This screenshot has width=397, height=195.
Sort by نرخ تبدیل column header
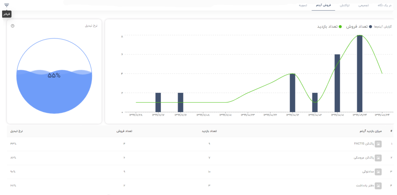pos(17,131)
